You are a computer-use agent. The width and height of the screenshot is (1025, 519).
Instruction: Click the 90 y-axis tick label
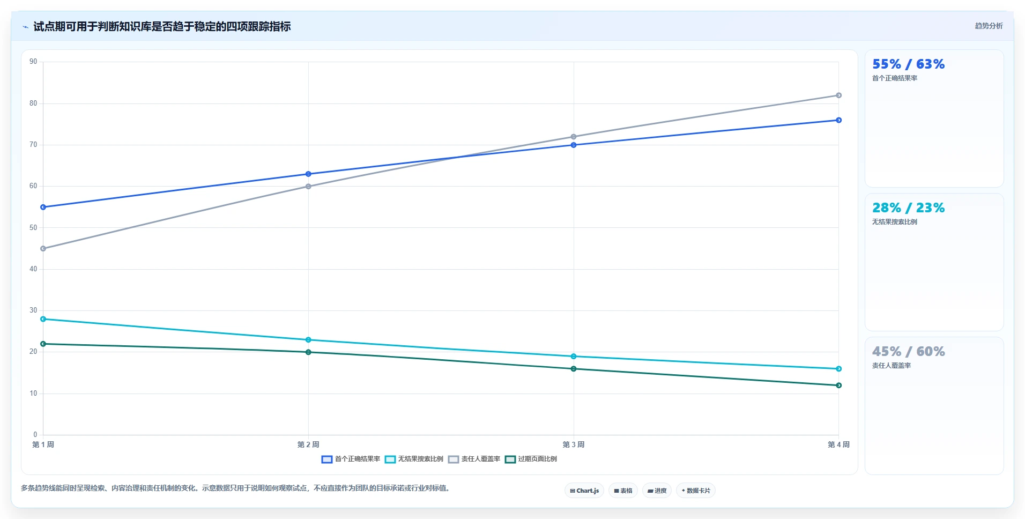coord(33,62)
